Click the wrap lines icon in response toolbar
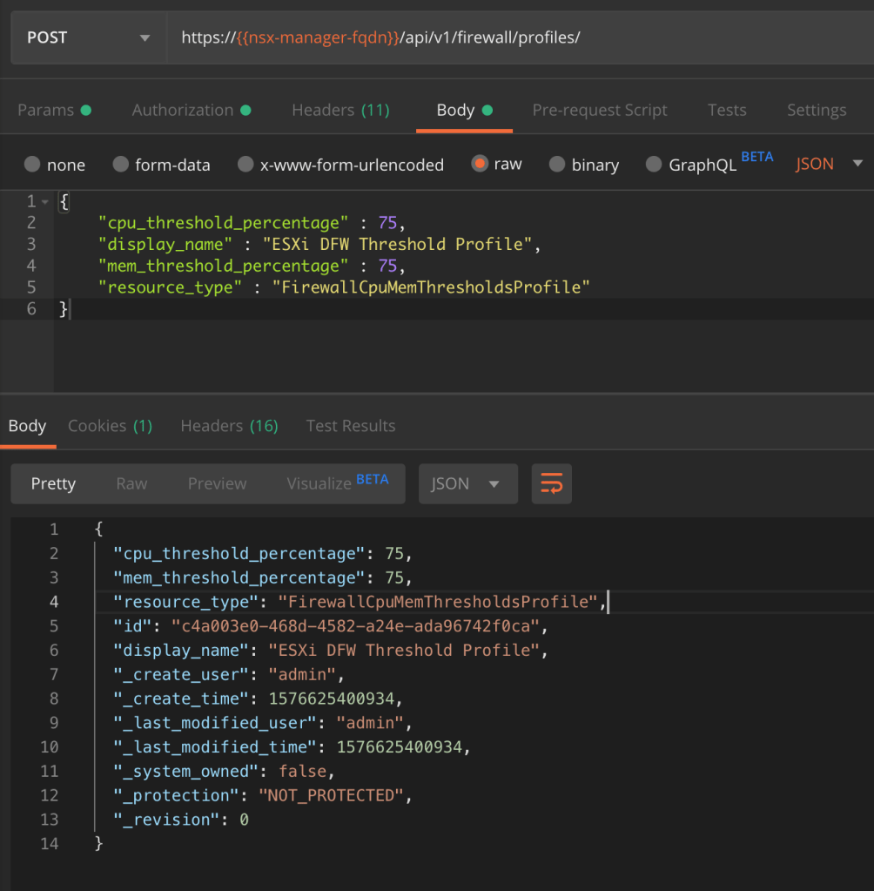 coord(551,483)
